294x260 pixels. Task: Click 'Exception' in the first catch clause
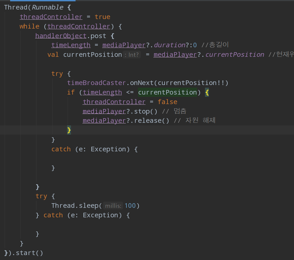108,149
